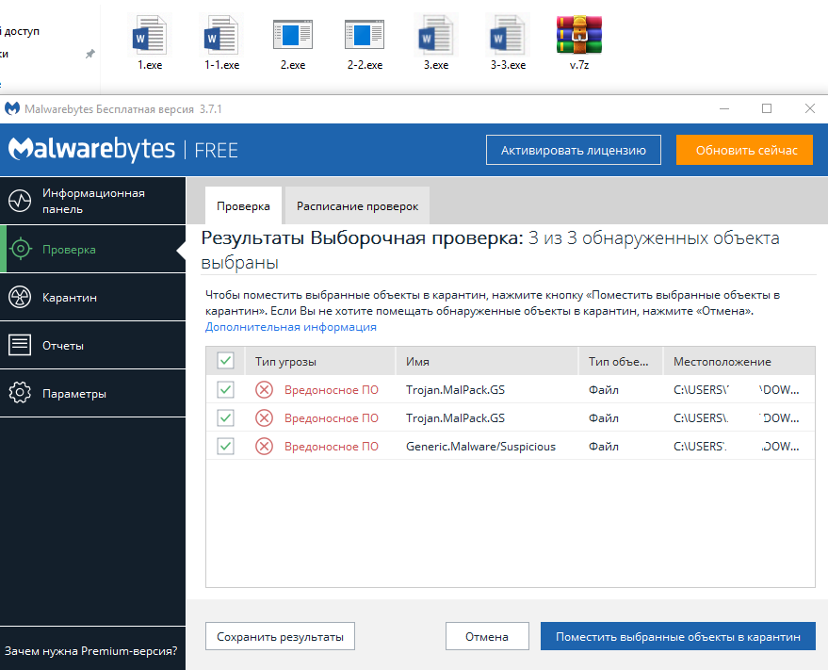Click the Активировать лицензию button

pos(574,150)
